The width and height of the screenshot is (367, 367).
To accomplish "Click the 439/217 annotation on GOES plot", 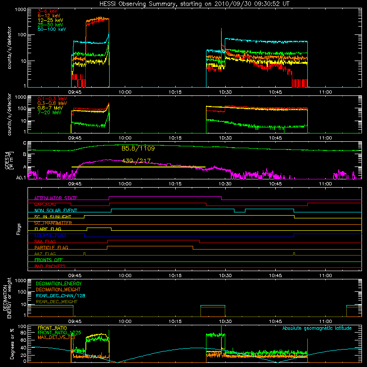I will pos(136,161).
